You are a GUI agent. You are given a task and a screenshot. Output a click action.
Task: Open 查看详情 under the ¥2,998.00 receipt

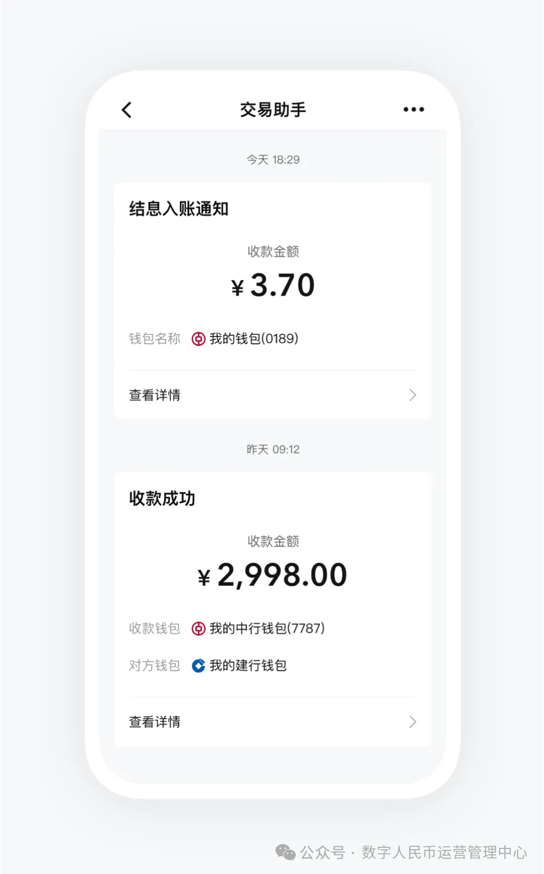[x=155, y=722]
